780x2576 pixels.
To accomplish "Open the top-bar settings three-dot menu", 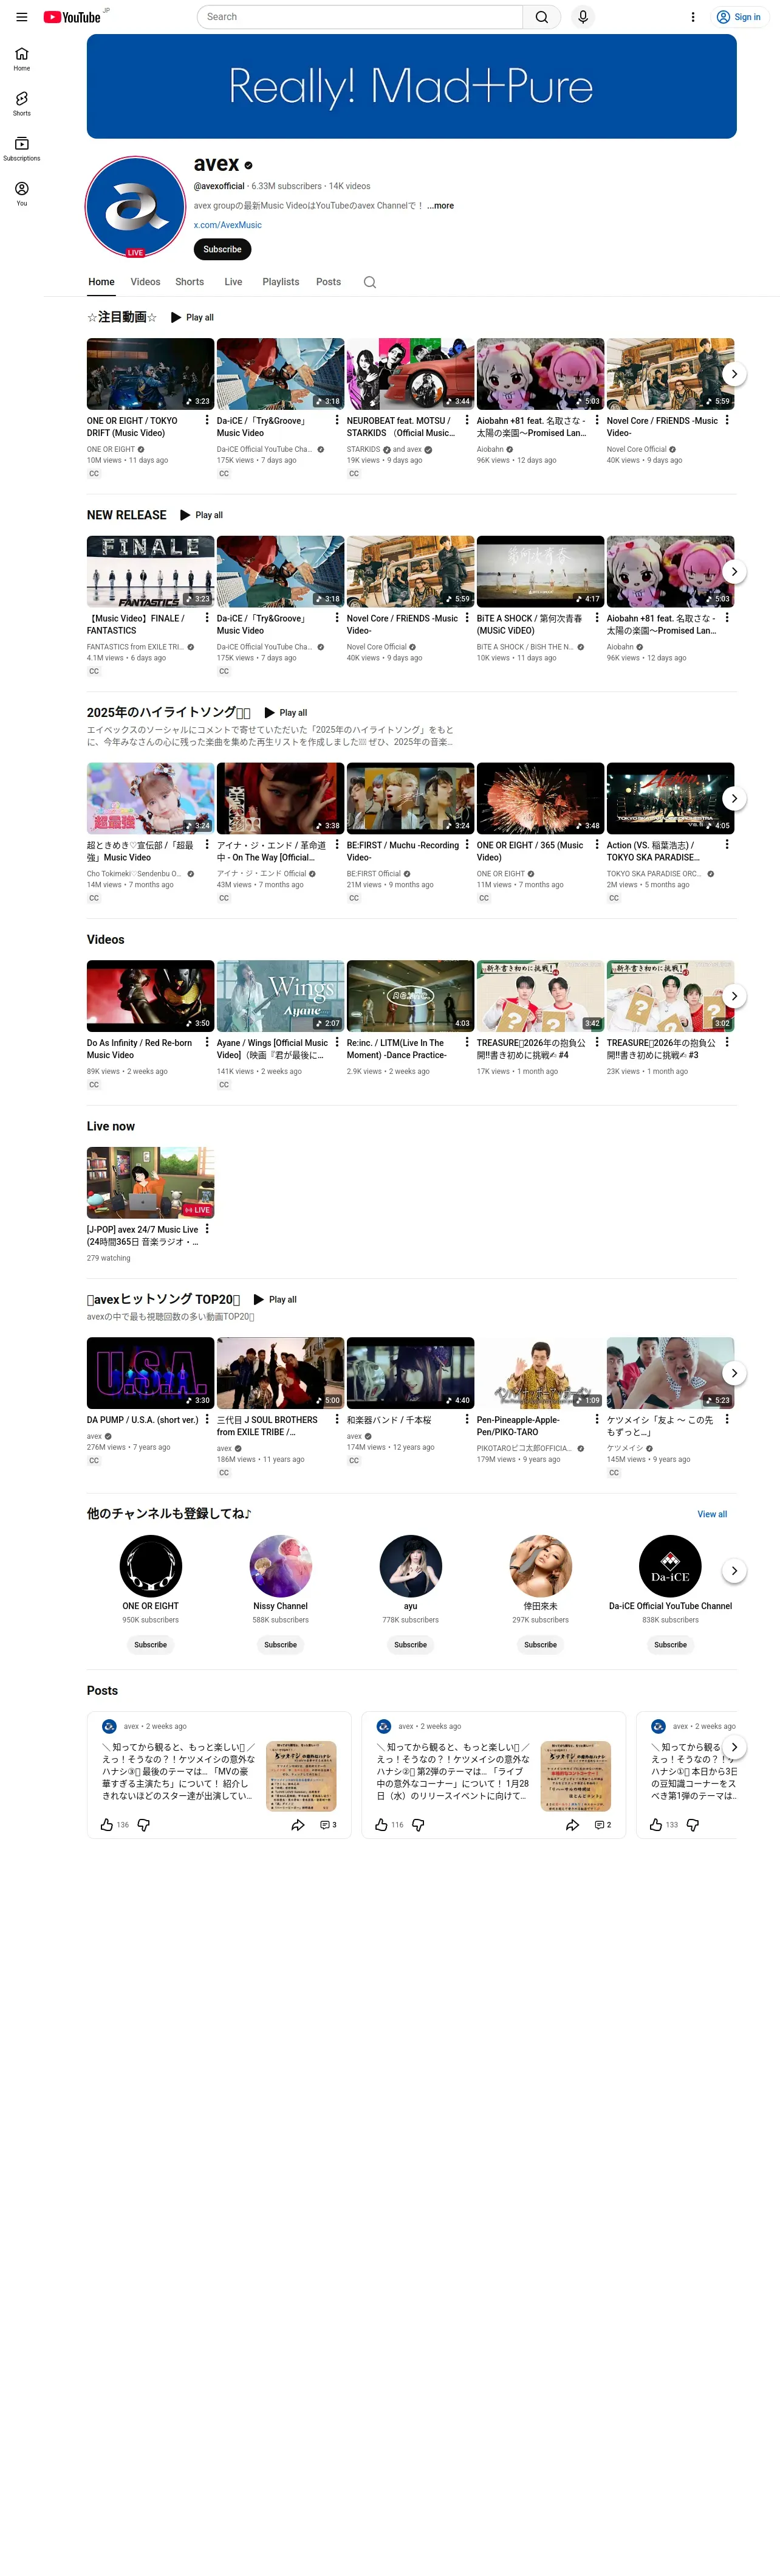I will tap(693, 17).
